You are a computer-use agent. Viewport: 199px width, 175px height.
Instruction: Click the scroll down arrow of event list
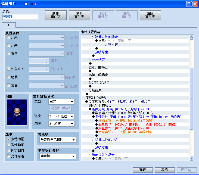[191, 158]
